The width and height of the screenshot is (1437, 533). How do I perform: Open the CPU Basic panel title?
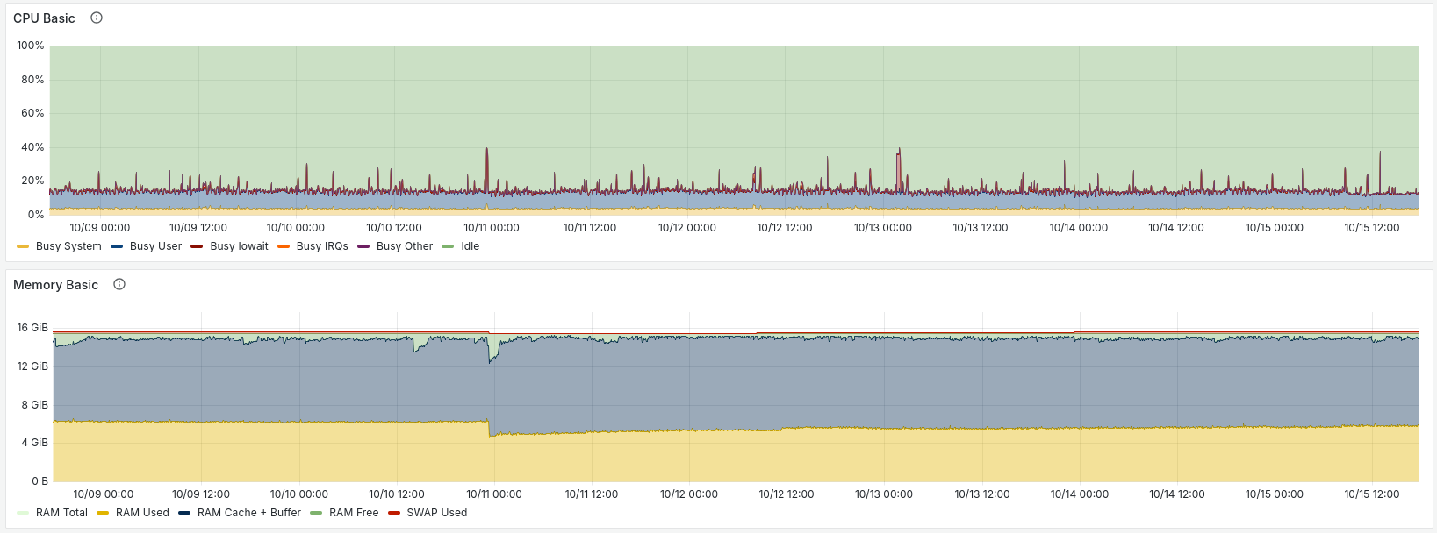click(44, 18)
